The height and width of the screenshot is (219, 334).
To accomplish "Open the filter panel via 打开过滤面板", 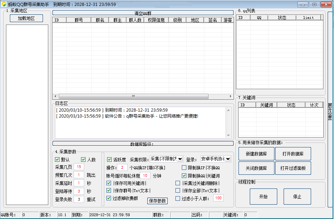I will pyautogui.click(x=293, y=168).
